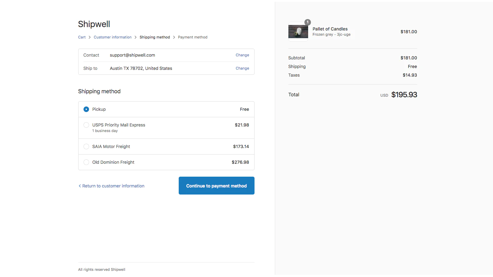Click the Shipping method breadcrumb
This screenshot has height=277, width=493.
(155, 37)
